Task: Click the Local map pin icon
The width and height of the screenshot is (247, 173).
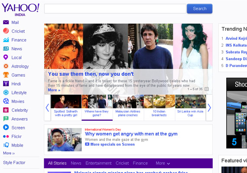Action: [6, 58]
